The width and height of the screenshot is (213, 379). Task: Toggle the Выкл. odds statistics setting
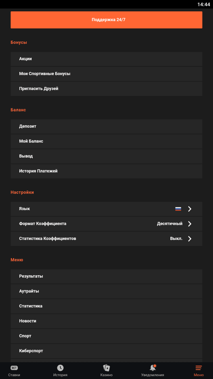176,239
